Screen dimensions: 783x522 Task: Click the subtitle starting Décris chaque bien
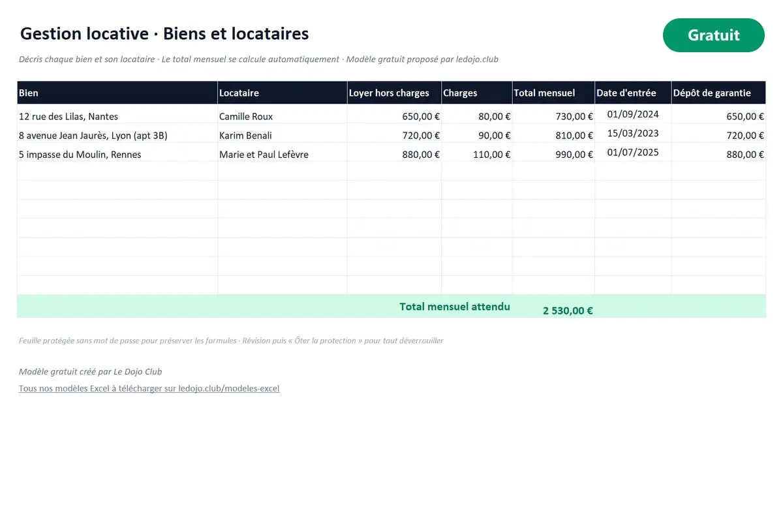[x=258, y=59]
